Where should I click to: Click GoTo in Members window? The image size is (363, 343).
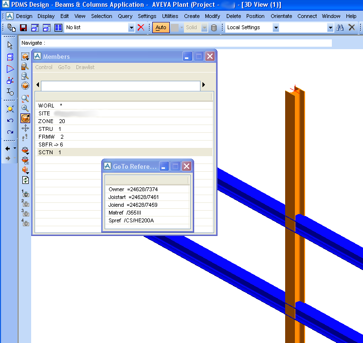pos(64,67)
